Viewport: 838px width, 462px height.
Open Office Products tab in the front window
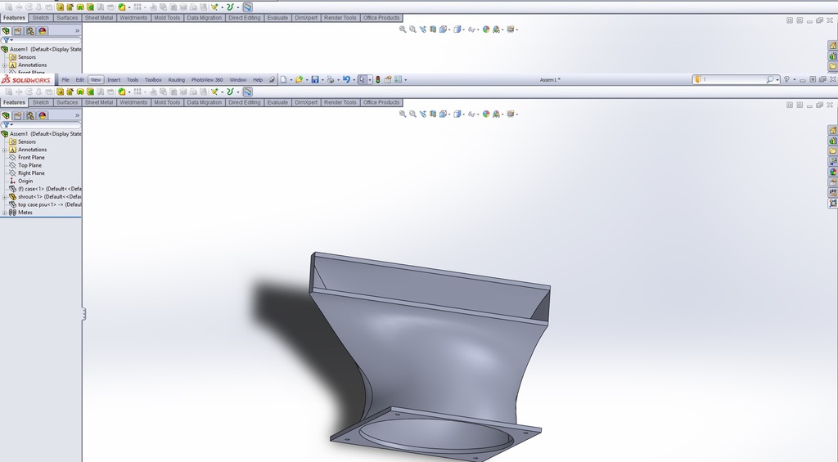tap(381, 102)
